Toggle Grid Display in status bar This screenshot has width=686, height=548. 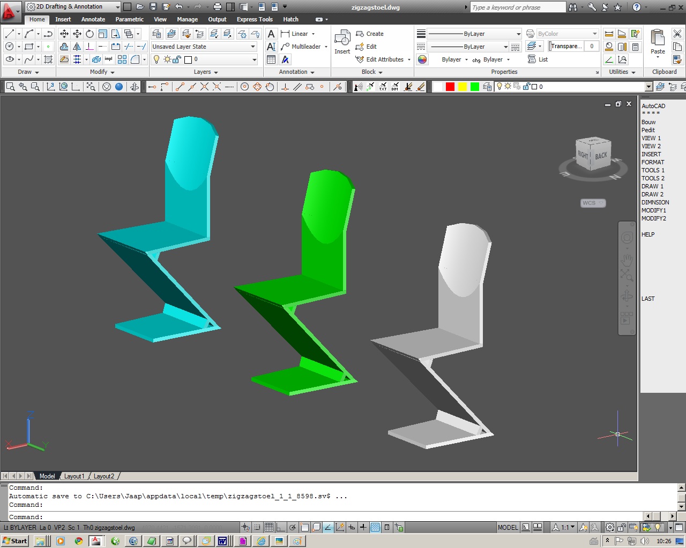click(x=269, y=527)
